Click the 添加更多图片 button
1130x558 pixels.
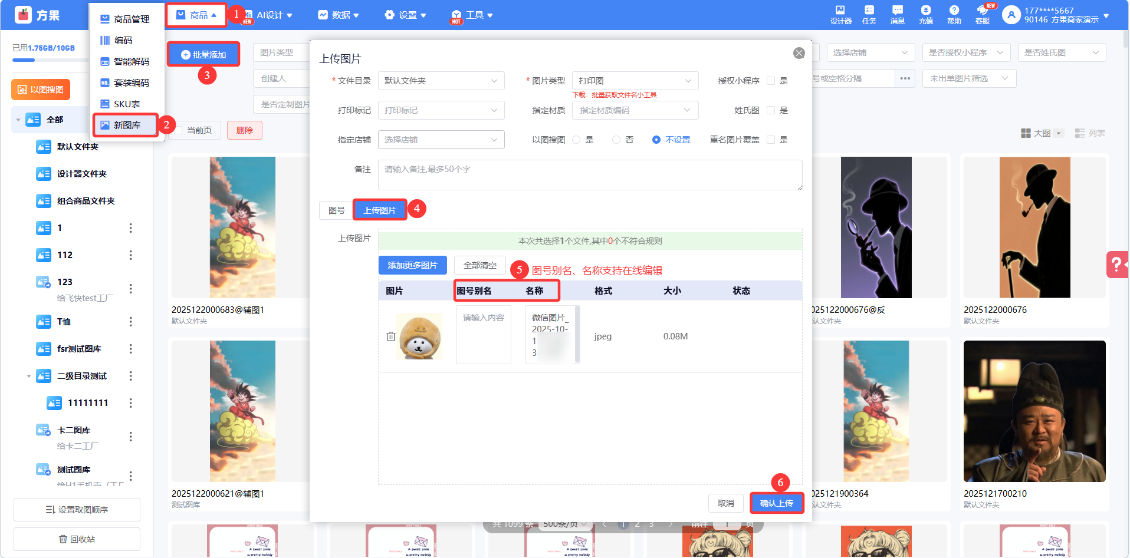coord(412,265)
